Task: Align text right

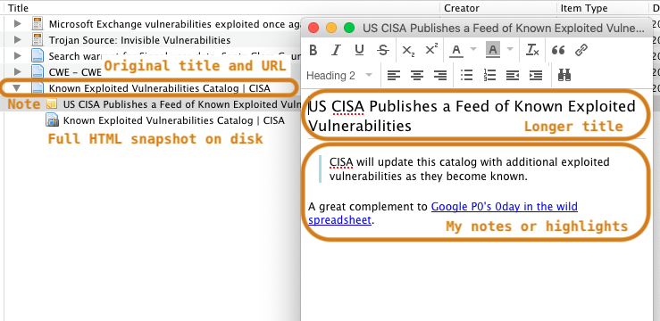Action: (440, 75)
